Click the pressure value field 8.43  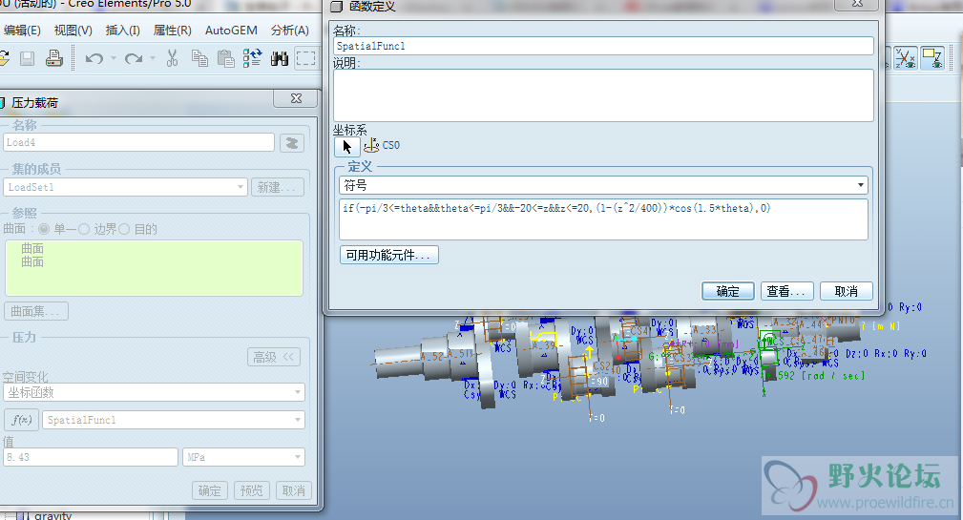click(91, 457)
